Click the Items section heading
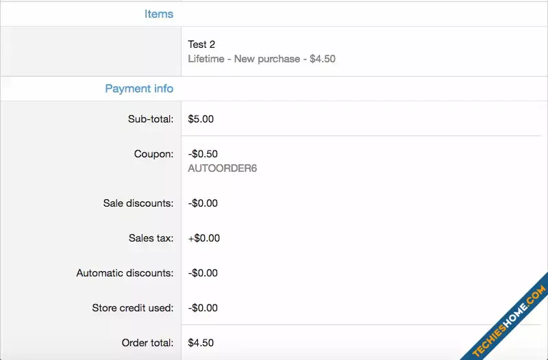 [159, 14]
